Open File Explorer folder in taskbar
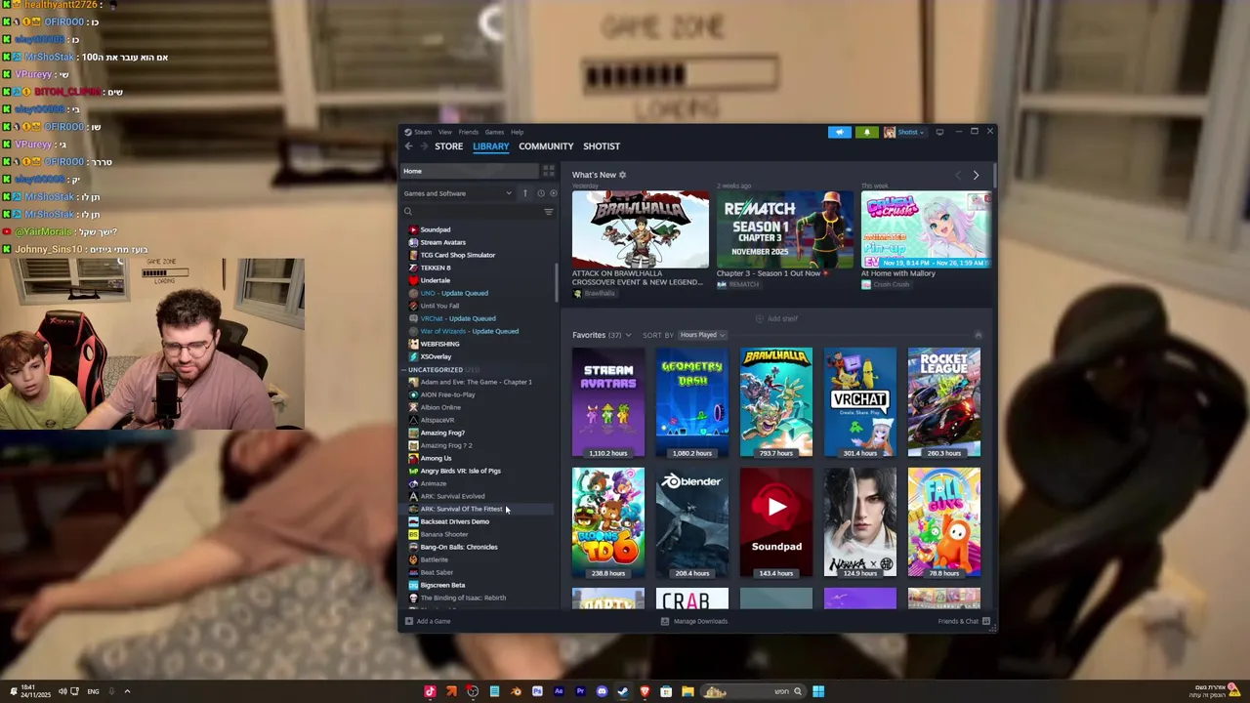The image size is (1250, 703). click(687, 691)
